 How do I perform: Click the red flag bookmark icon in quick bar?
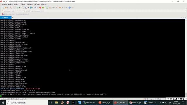[3, 14]
